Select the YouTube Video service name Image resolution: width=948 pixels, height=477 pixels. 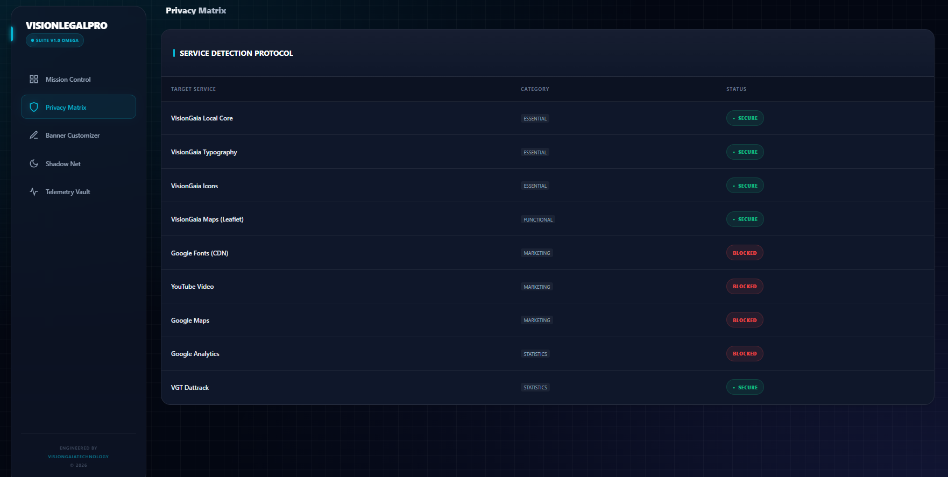pos(192,287)
